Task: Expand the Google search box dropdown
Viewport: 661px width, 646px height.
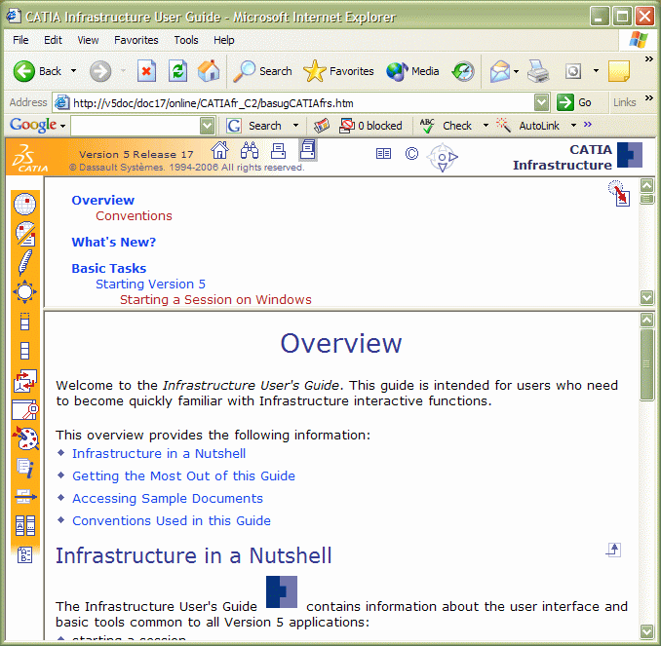Action: point(207,126)
